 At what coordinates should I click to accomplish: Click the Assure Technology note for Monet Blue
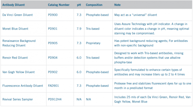(x=151, y=29)
